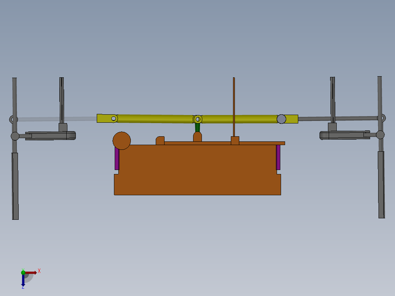395x296 pixels.
Task: Click the center pivot hole on the yellow shaft
Action: pos(197,119)
